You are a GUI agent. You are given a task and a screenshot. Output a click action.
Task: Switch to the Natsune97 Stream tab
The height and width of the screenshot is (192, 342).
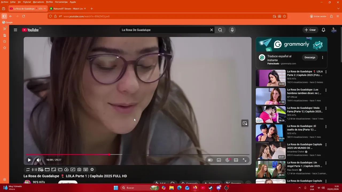point(68,9)
